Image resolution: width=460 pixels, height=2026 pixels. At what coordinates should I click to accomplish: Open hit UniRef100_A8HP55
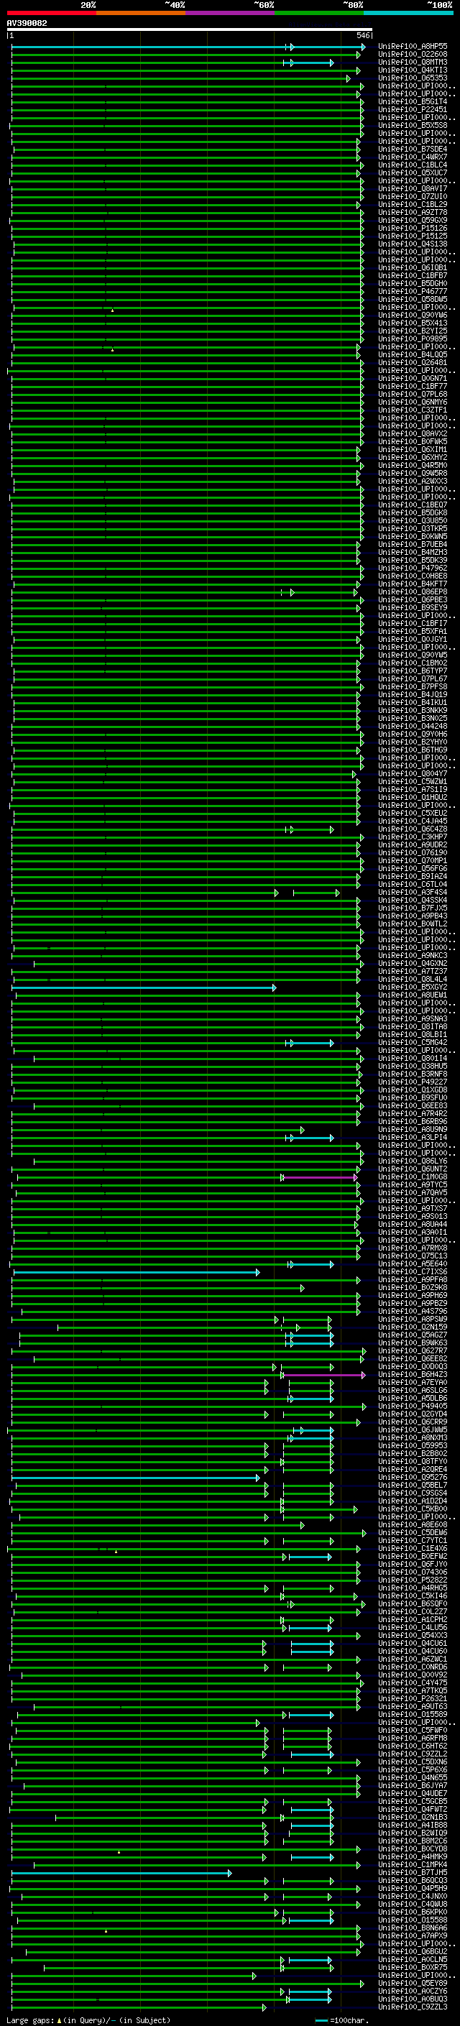pos(413,47)
